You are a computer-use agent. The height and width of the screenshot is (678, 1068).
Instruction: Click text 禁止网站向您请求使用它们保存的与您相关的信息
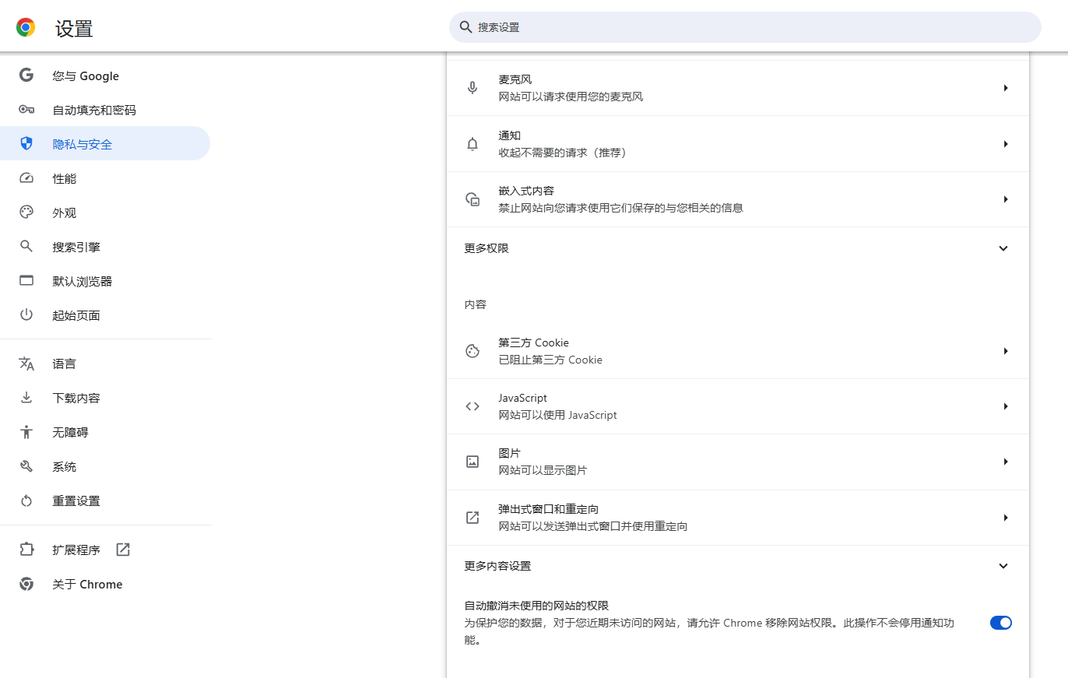tap(620, 208)
